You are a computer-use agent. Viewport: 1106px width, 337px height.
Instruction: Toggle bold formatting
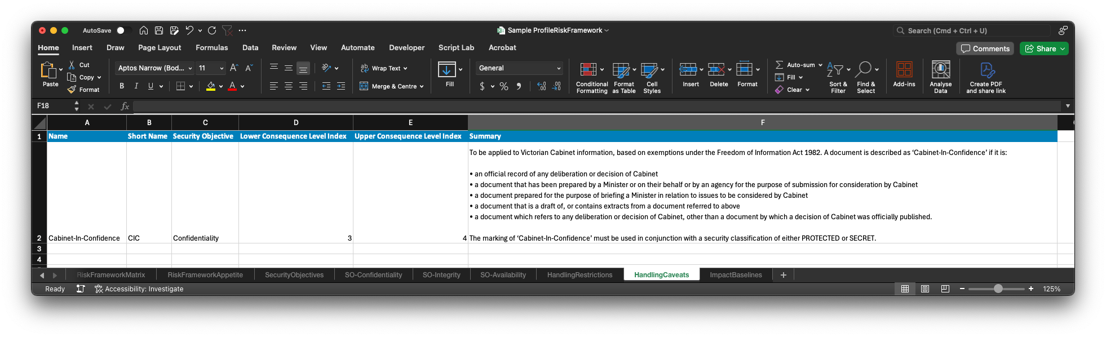click(x=122, y=86)
